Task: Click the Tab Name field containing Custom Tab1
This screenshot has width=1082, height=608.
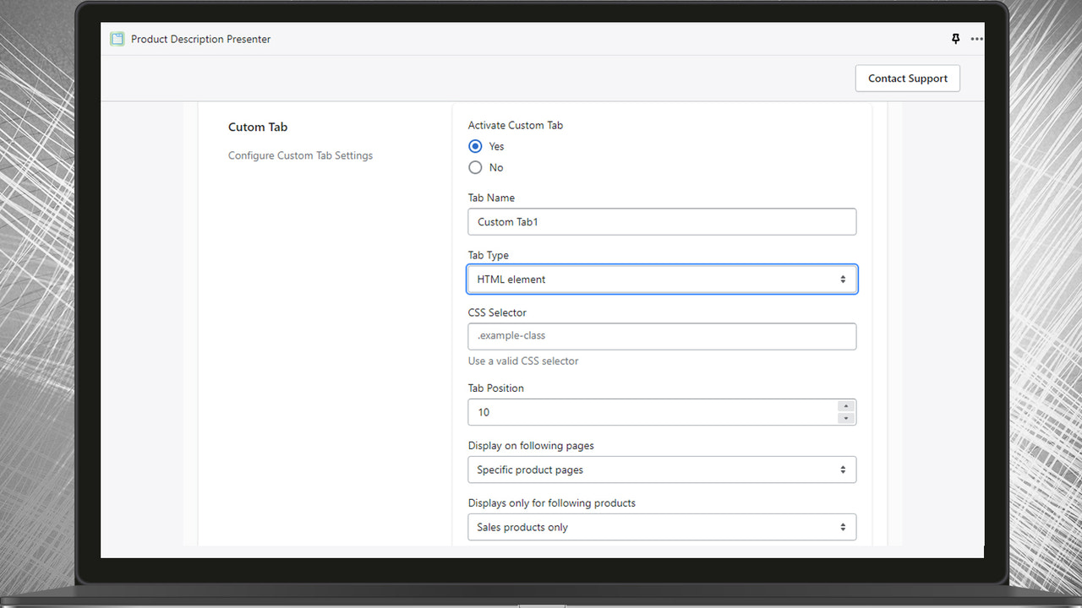Action: [662, 221]
